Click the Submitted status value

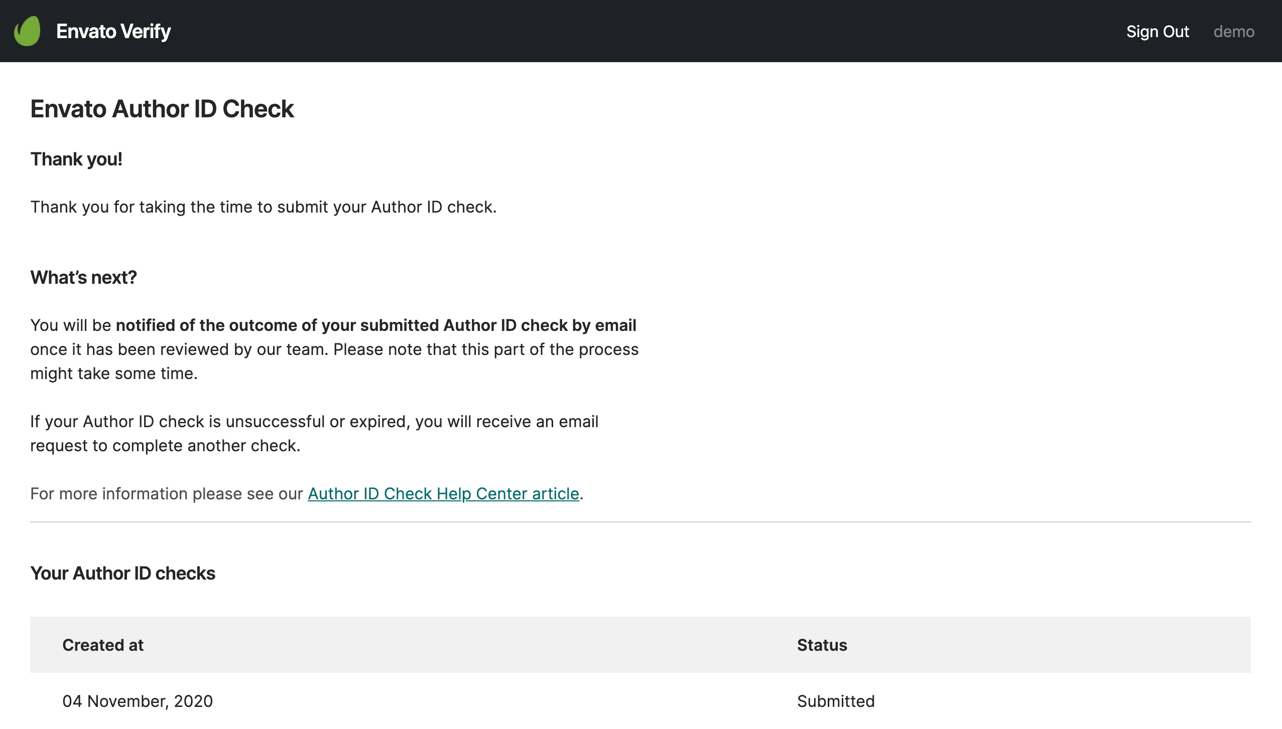835,701
